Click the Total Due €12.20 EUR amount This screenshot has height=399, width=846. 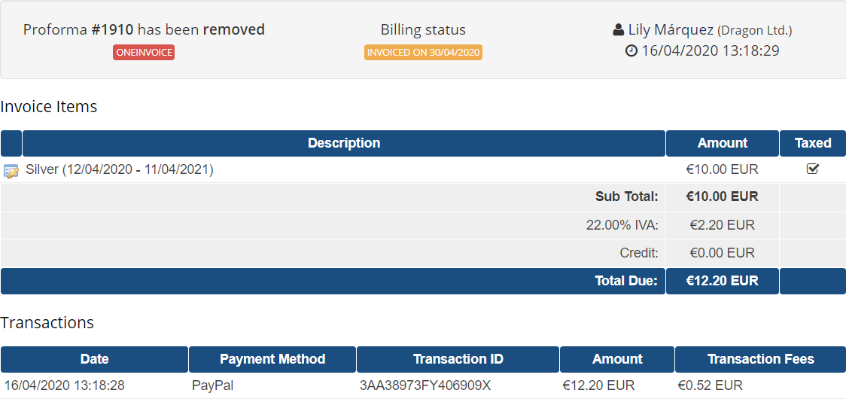tap(723, 281)
